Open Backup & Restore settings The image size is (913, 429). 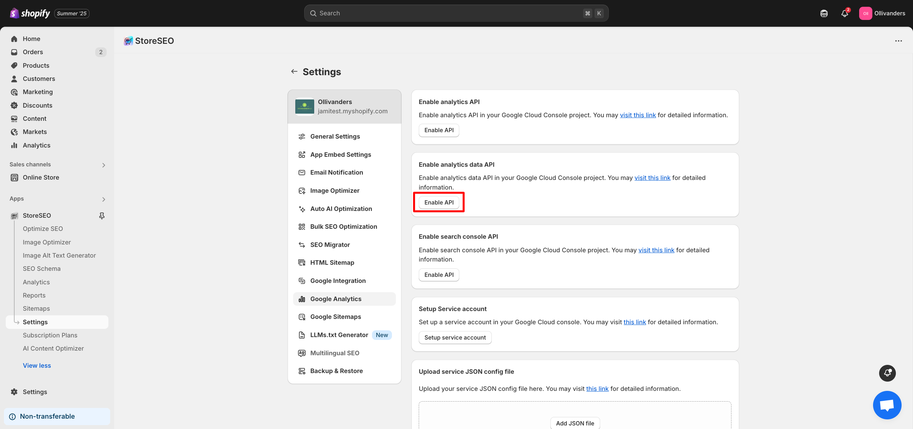[x=344, y=371]
